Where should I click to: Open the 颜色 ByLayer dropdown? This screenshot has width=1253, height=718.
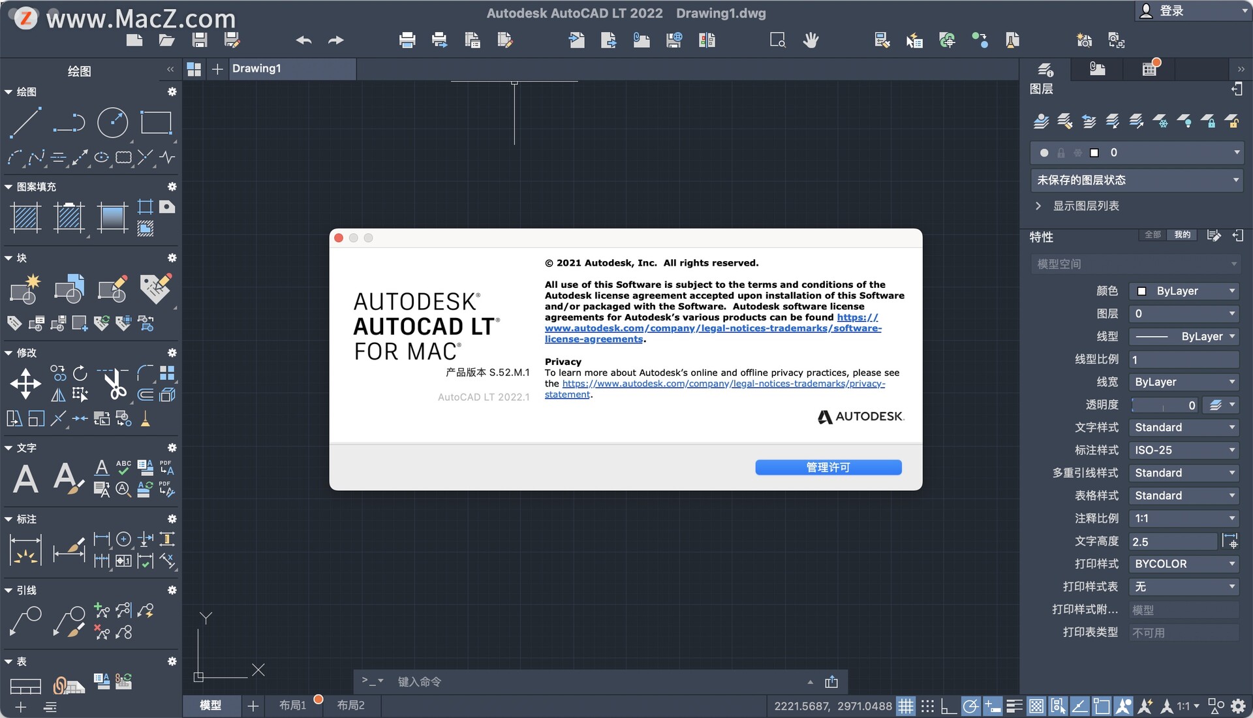point(1184,291)
